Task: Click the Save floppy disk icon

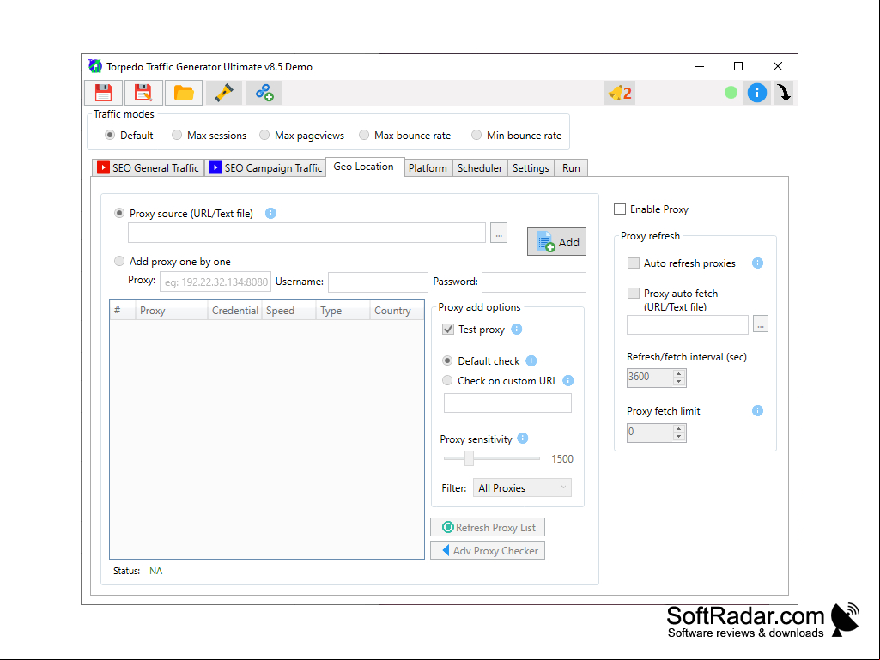Action: pos(104,93)
